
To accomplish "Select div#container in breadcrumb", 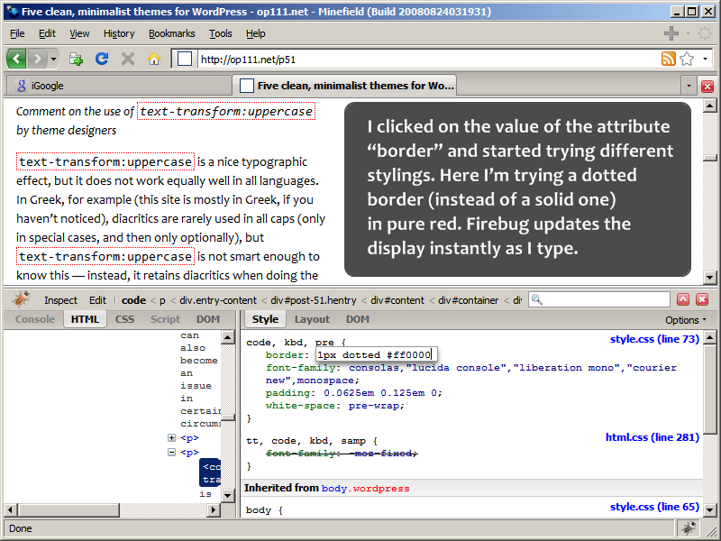I will tap(468, 300).
